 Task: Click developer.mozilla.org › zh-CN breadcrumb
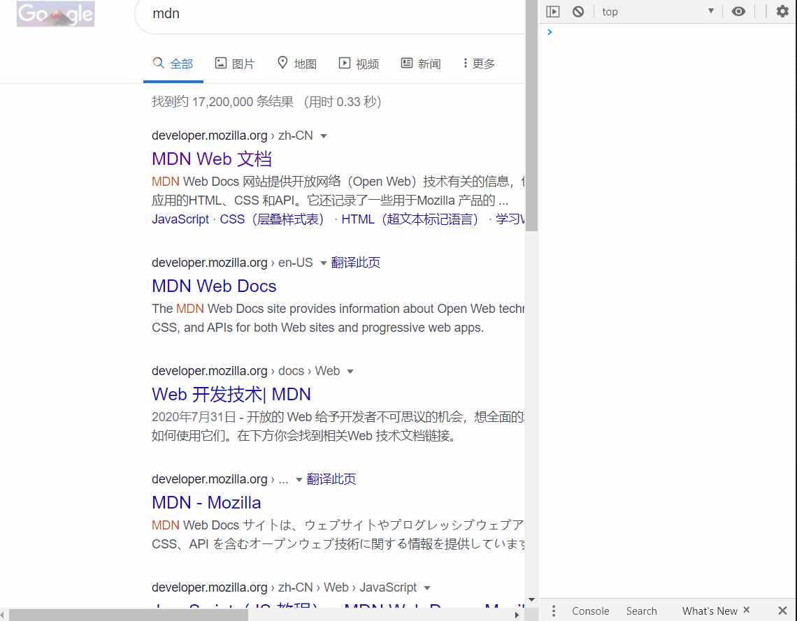tap(232, 136)
